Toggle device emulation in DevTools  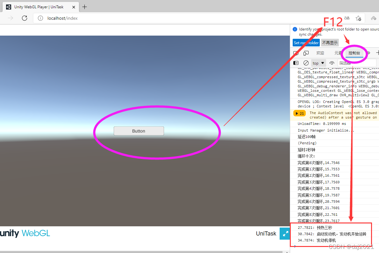click(306, 53)
